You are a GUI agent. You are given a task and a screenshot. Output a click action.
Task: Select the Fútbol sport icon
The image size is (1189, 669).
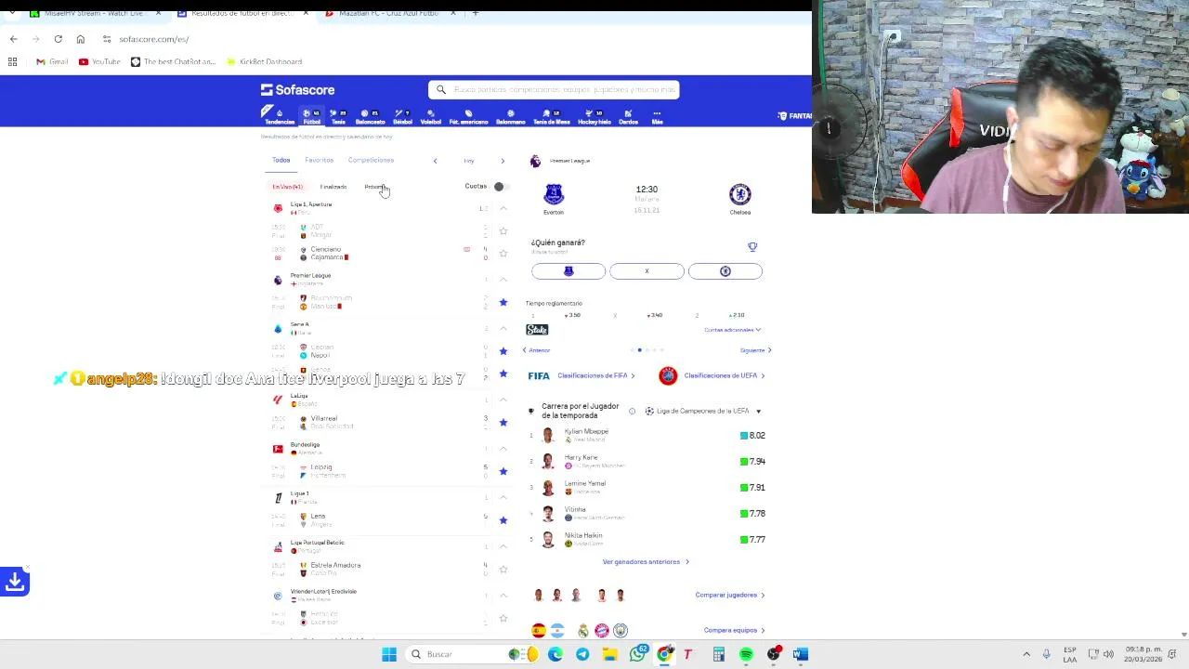pyautogui.click(x=311, y=117)
